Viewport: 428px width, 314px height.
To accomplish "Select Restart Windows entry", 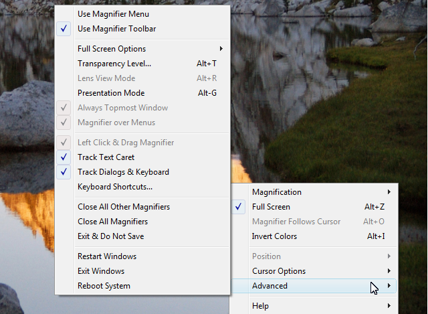I will [x=107, y=256].
